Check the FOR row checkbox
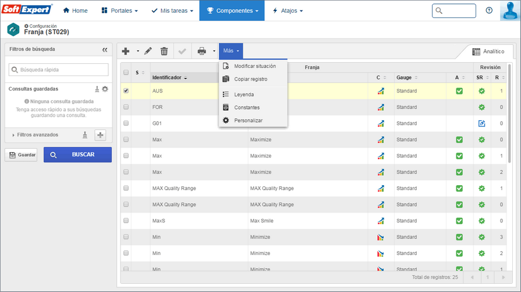The height and width of the screenshot is (292, 521). (126, 107)
